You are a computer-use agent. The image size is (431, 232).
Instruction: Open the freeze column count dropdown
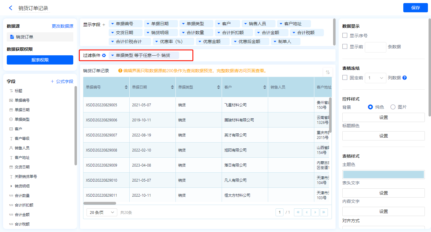tap(375, 78)
